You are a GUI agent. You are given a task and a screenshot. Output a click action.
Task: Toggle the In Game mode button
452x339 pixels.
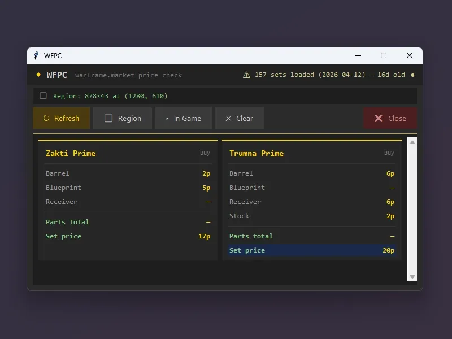(x=184, y=118)
